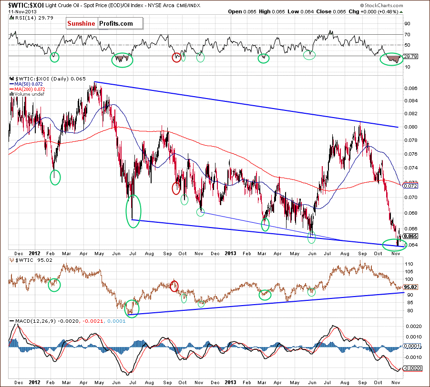
Task: Click the boxed 95.02 $WTIC price tag
Action: [x=410, y=287]
